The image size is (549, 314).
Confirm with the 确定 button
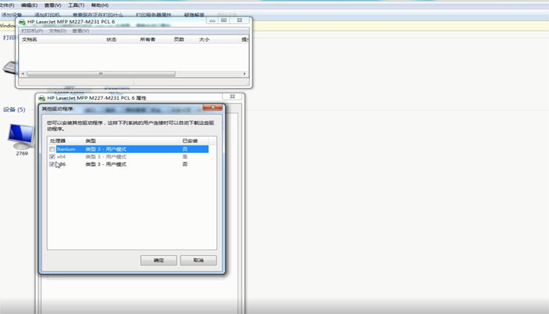coord(158,261)
